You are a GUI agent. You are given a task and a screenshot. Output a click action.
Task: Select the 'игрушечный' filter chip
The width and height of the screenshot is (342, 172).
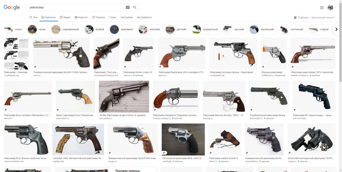tap(207, 29)
